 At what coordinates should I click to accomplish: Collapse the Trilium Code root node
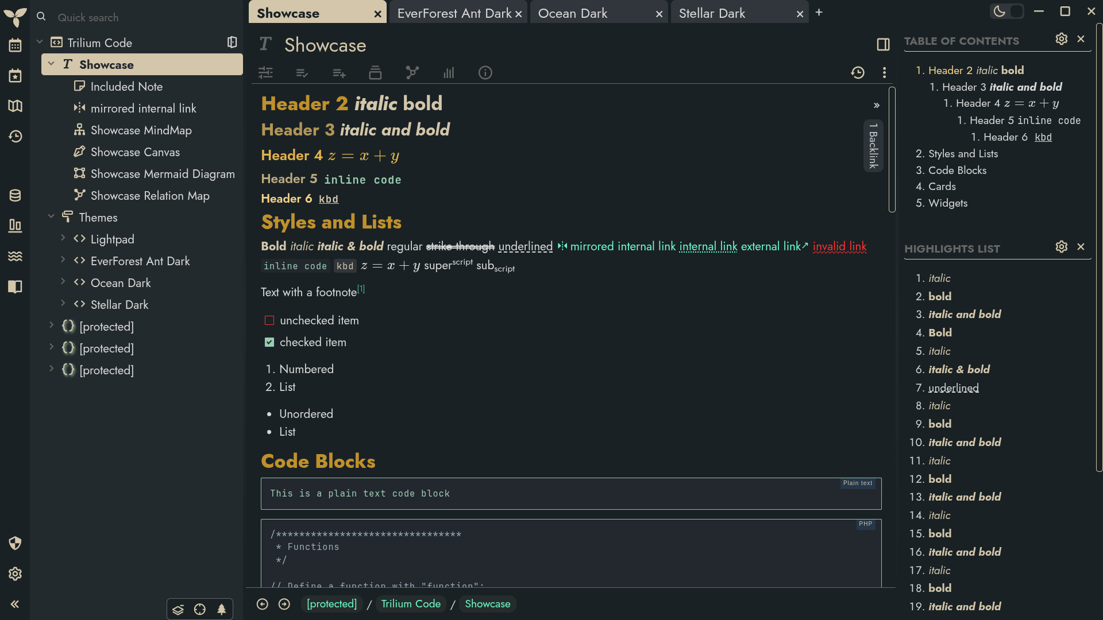[40, 42]
